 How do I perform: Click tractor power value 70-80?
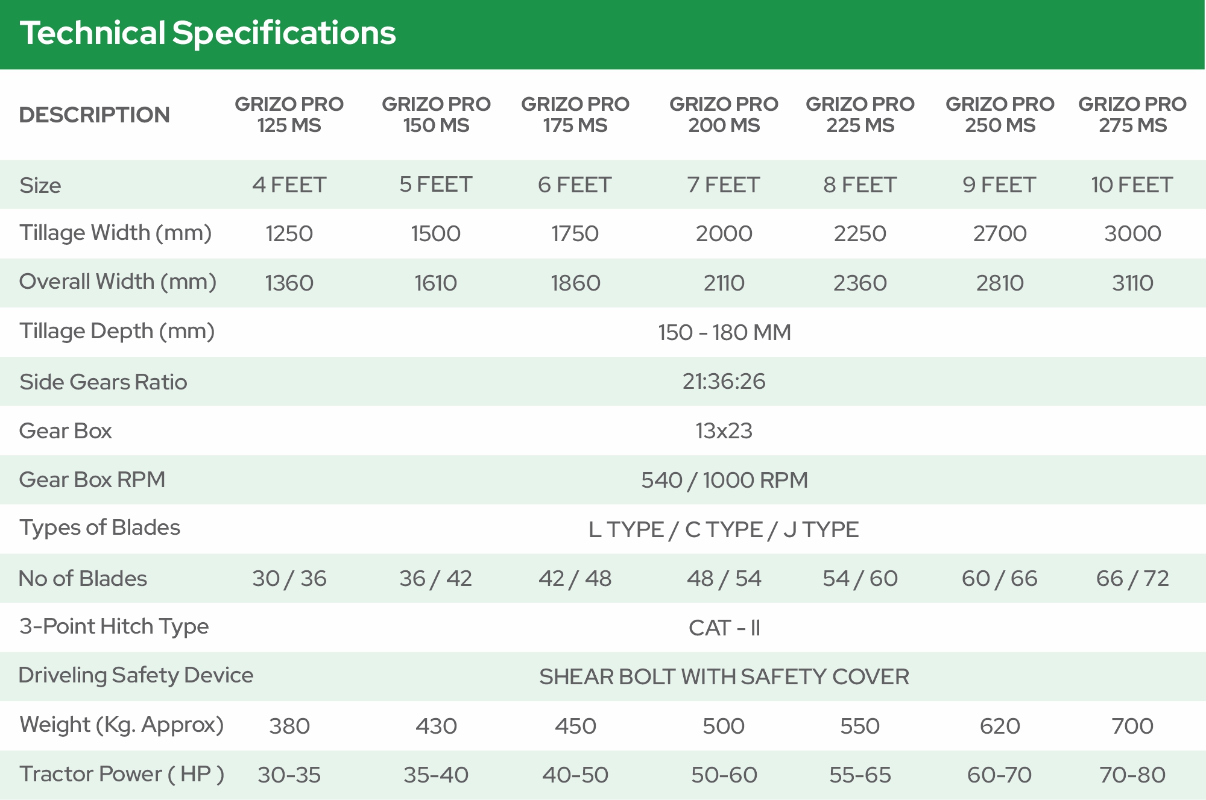[x=1132, y=775]
